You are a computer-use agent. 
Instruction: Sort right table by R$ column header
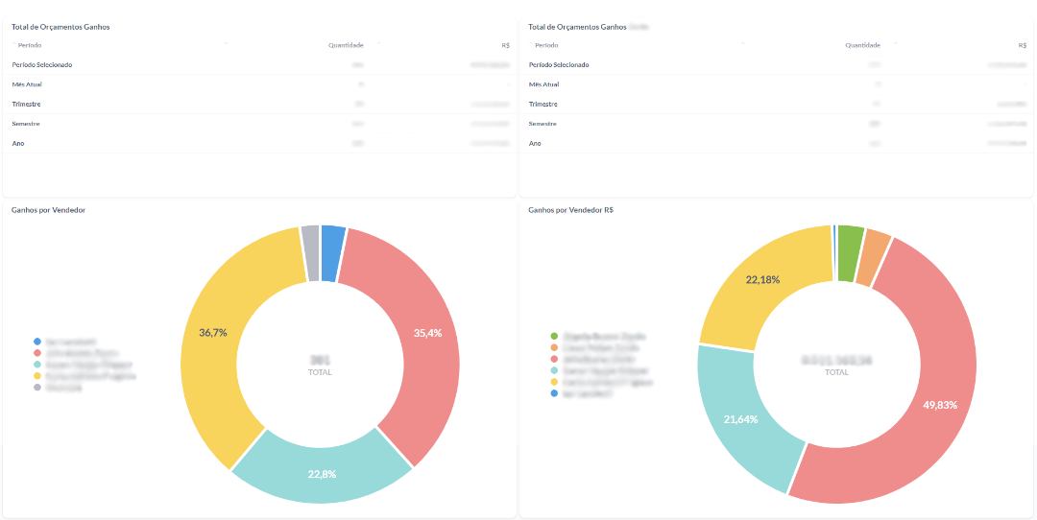click(1022, 45)
